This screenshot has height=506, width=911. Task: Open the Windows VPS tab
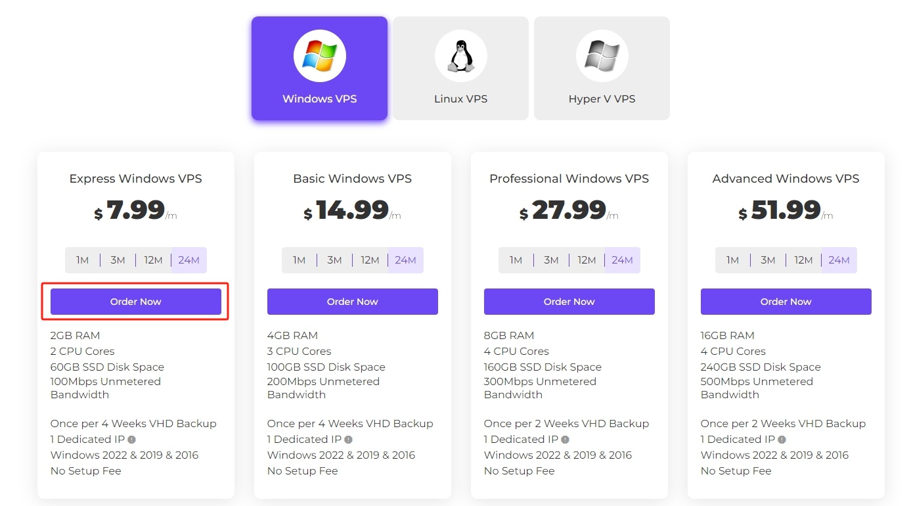[x=319, y=68]
